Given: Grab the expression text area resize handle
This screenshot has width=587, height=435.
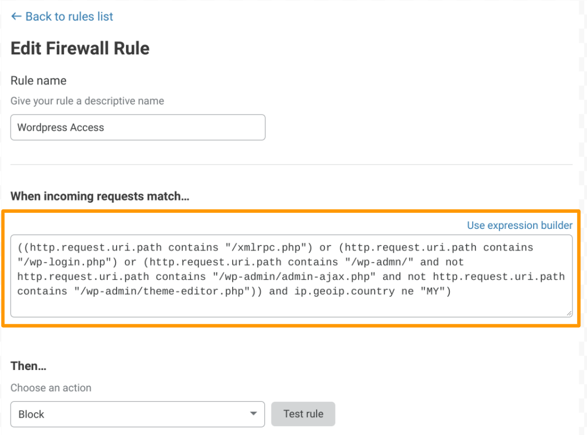Looking at the screenshot, I should [x=568, y=313].
